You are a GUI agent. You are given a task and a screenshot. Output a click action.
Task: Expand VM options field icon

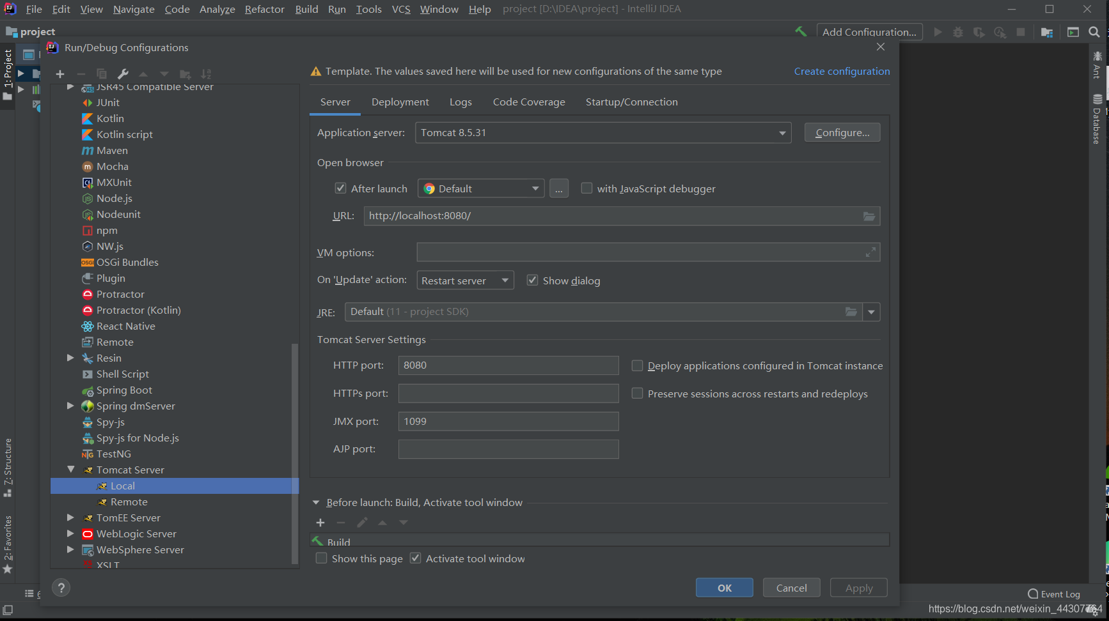pyautogui.click(x=870, y=252)
